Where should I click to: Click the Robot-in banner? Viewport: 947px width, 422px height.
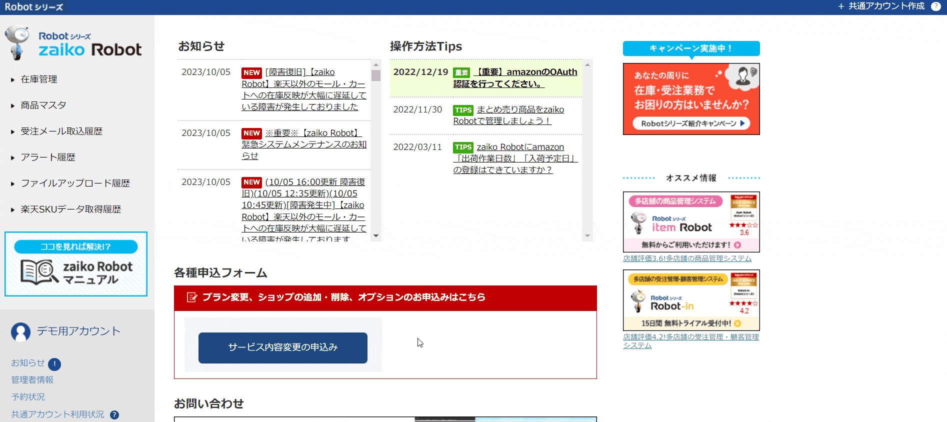pyautogui.click(x=691, y=300)
